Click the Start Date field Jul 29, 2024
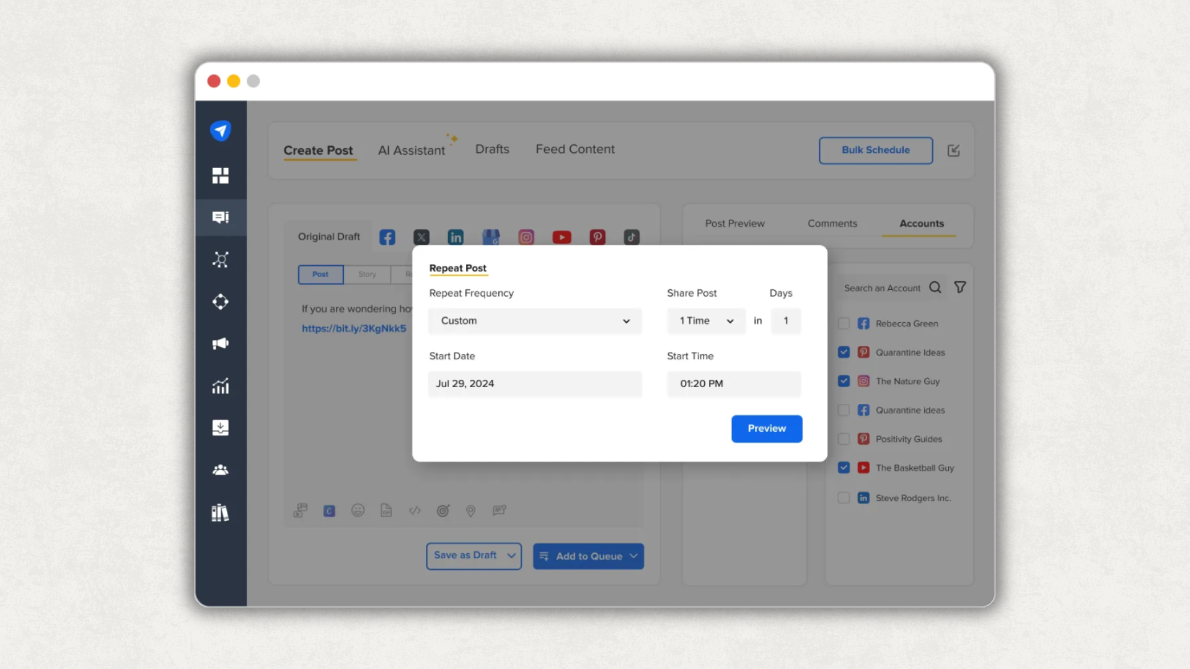Screen dimensions: 1190x669 pyautogui.click(x=535, y=384)
